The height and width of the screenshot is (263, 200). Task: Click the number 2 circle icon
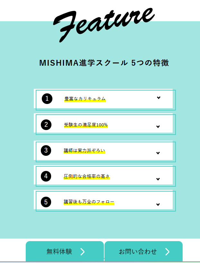[x=46, y=125]
